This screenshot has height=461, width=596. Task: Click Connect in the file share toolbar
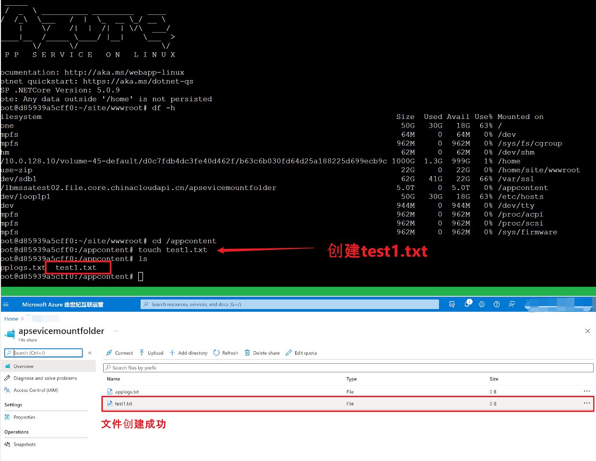pos(119,353)
